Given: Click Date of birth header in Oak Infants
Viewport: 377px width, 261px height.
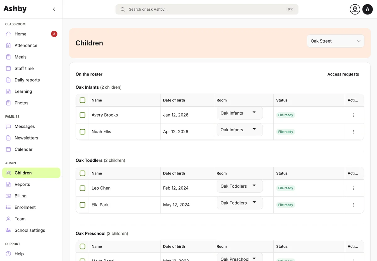Looking at the screenshot, I should pyautogui.click(x=174, y=100).
